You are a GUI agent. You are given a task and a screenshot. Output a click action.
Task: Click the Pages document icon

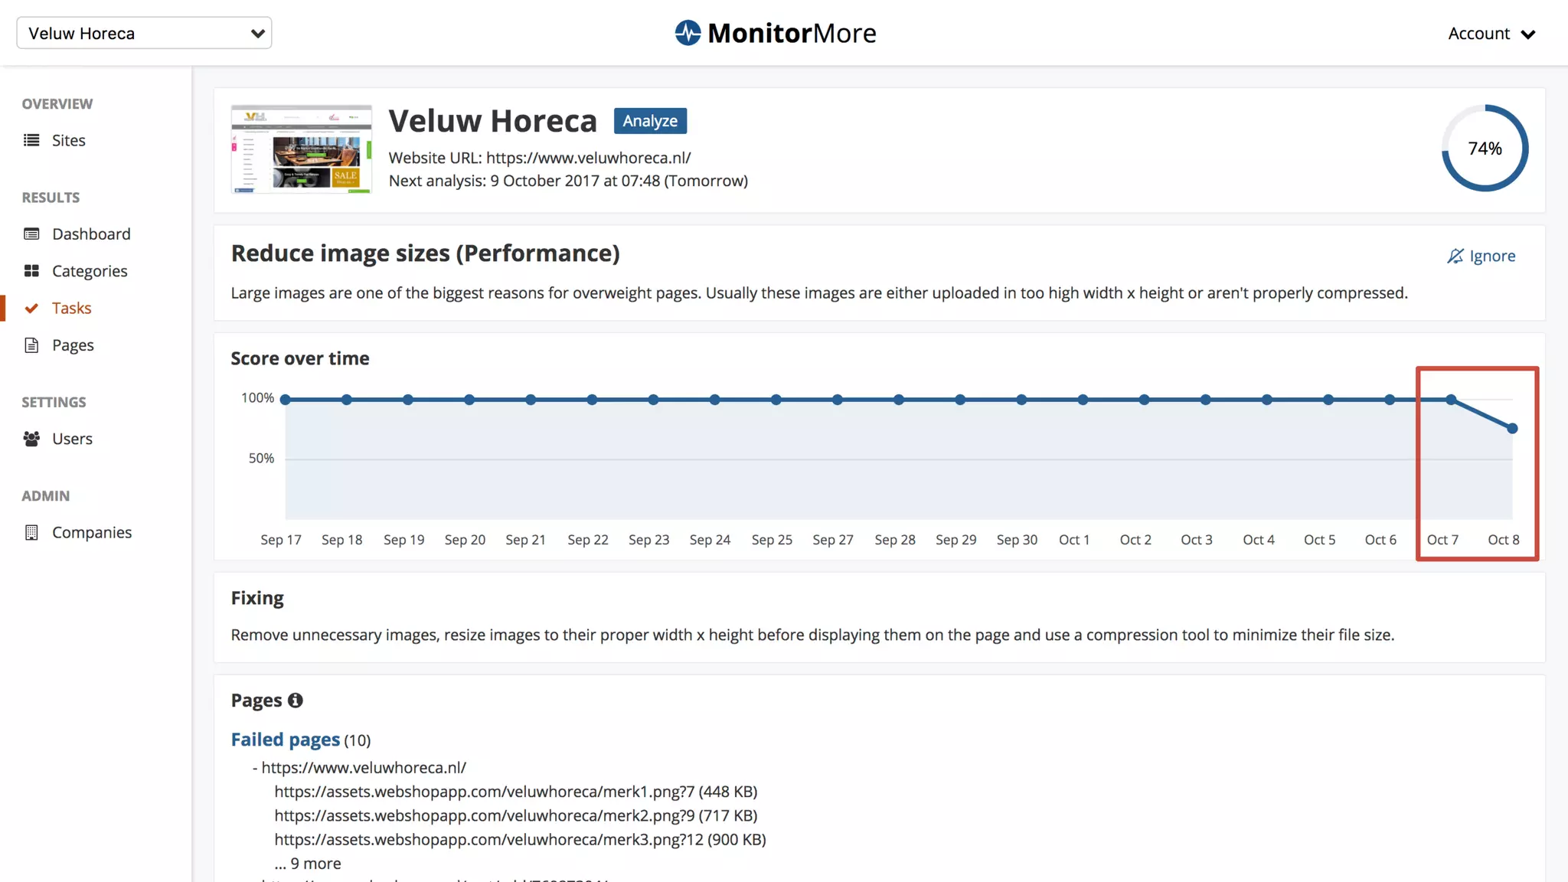(31, 345)
